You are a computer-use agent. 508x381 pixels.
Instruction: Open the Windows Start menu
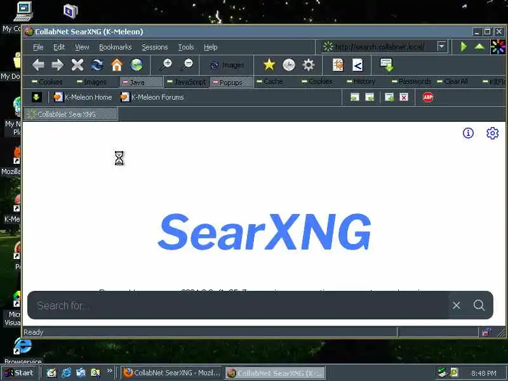[20, 373]
